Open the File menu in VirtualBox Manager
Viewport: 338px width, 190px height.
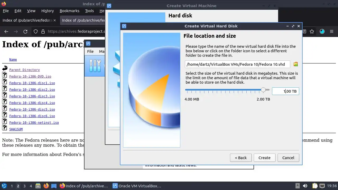pos(90,51)
